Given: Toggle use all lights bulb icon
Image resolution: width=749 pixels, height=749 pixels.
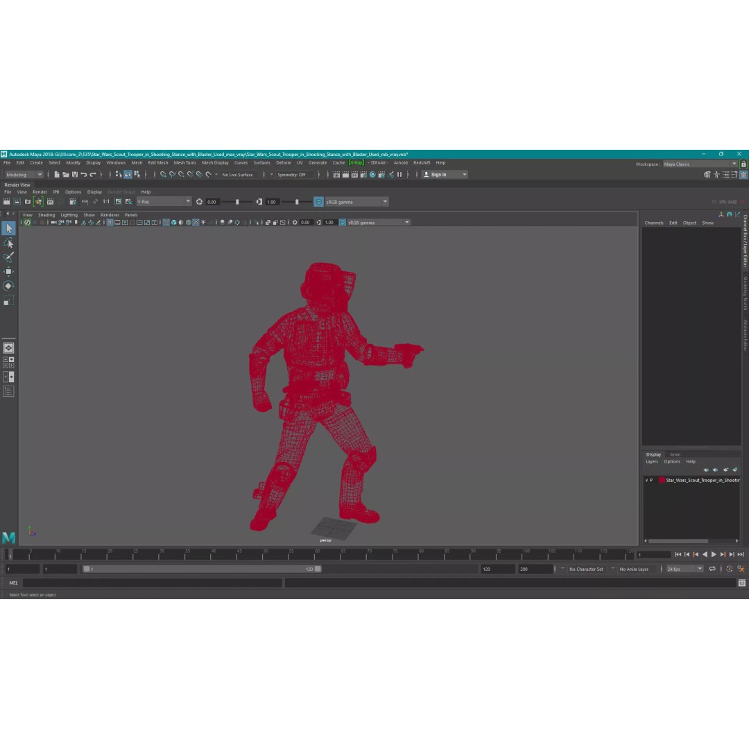Looking at the screenshot, I should click(203, 223).
